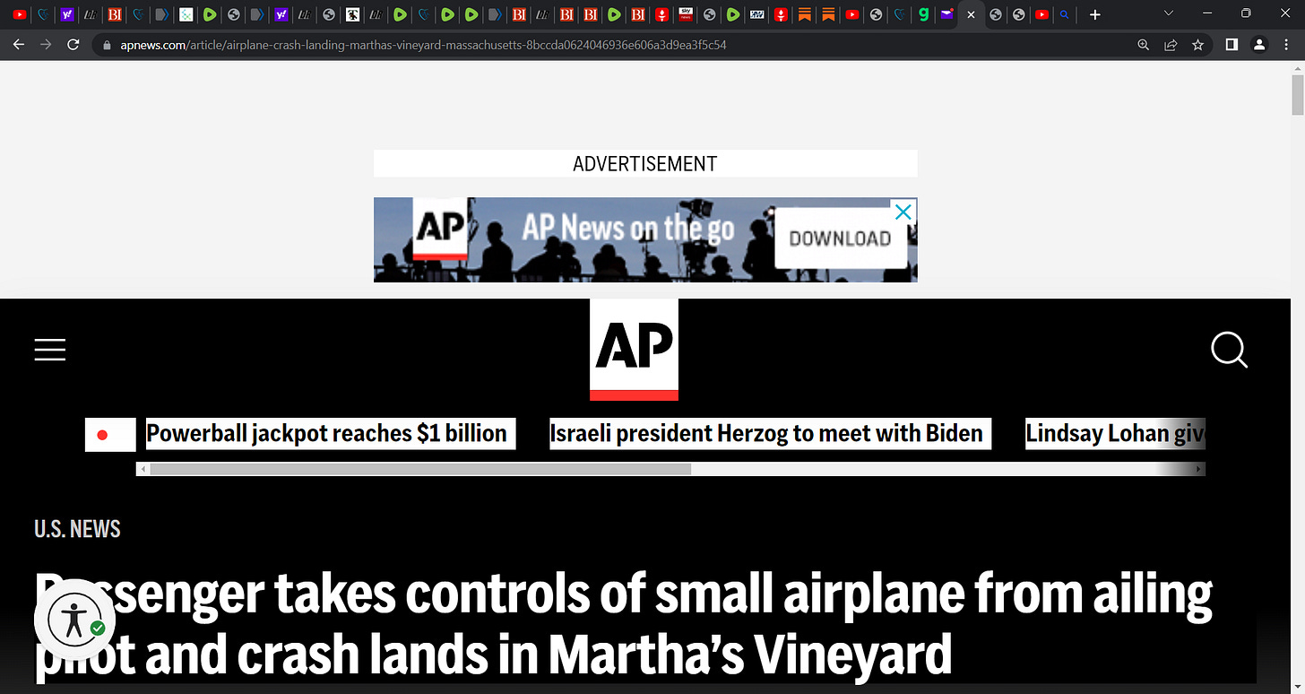Image resolution: width=1305 pixels, height=694 pixels.
Task: Click the address bar URL
Action: pos(423,45)
